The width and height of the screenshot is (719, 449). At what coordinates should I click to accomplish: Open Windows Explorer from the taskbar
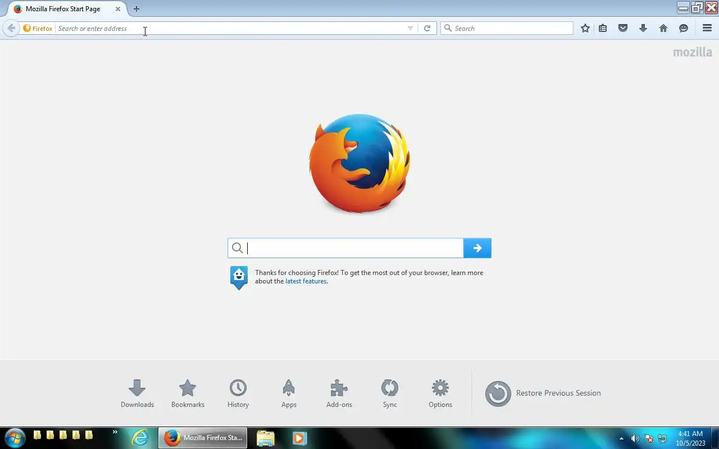coord(266,438)
